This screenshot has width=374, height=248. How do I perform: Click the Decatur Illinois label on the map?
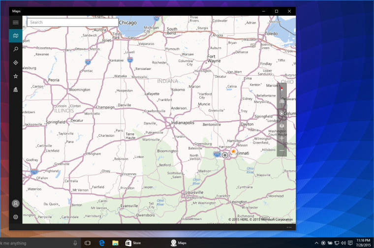pyautogui.click(x=77, y=121)
